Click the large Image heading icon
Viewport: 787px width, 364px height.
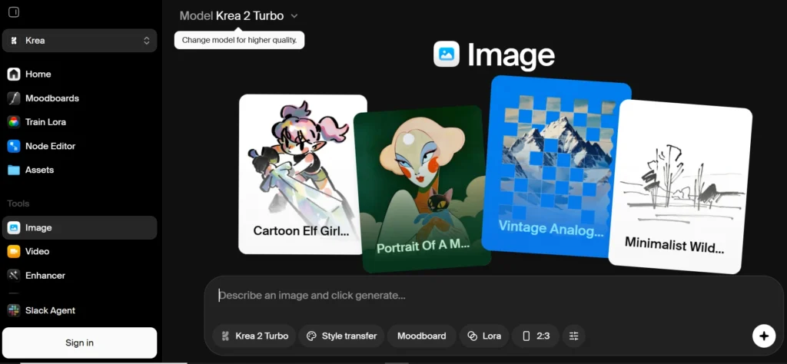tap(447, 55)
